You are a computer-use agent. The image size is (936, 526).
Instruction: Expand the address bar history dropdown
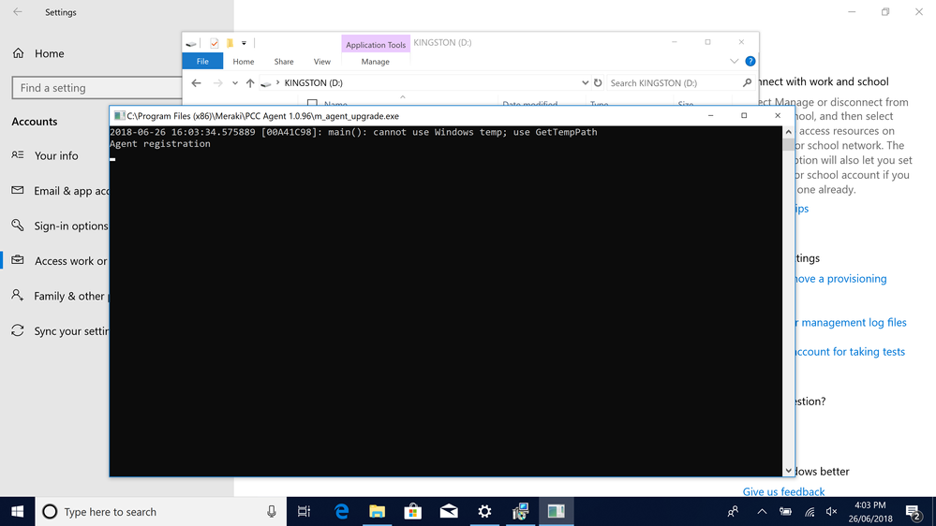[x=586, y=83]
